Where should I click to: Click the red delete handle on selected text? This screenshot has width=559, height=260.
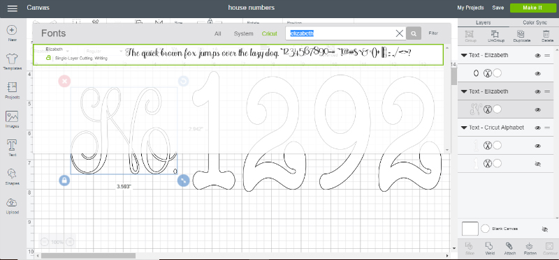tap(64, 81)
